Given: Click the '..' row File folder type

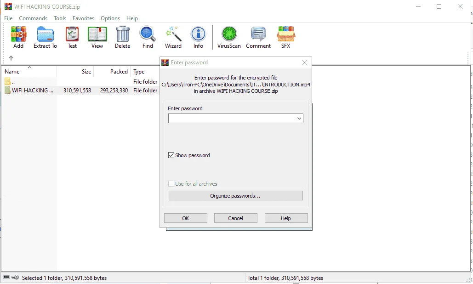Looking at the screenshot, I should 145,82.
